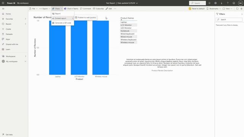Open more options ellipsis in toolbar

pyautogui.click(x=115, y=9)
